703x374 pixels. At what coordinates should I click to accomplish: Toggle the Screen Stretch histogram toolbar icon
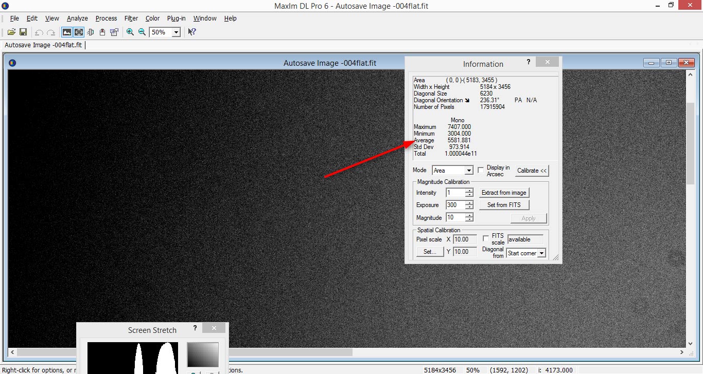click(x=67, y=32)
